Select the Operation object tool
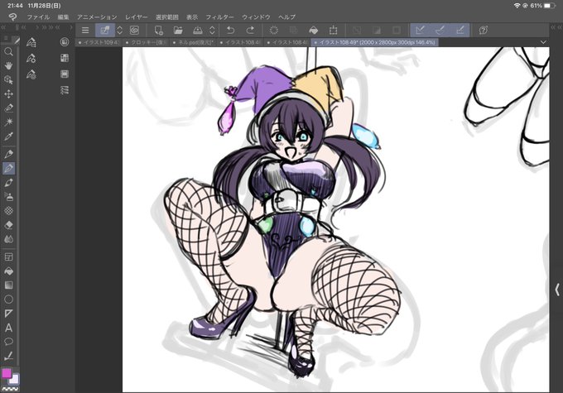 8,79
